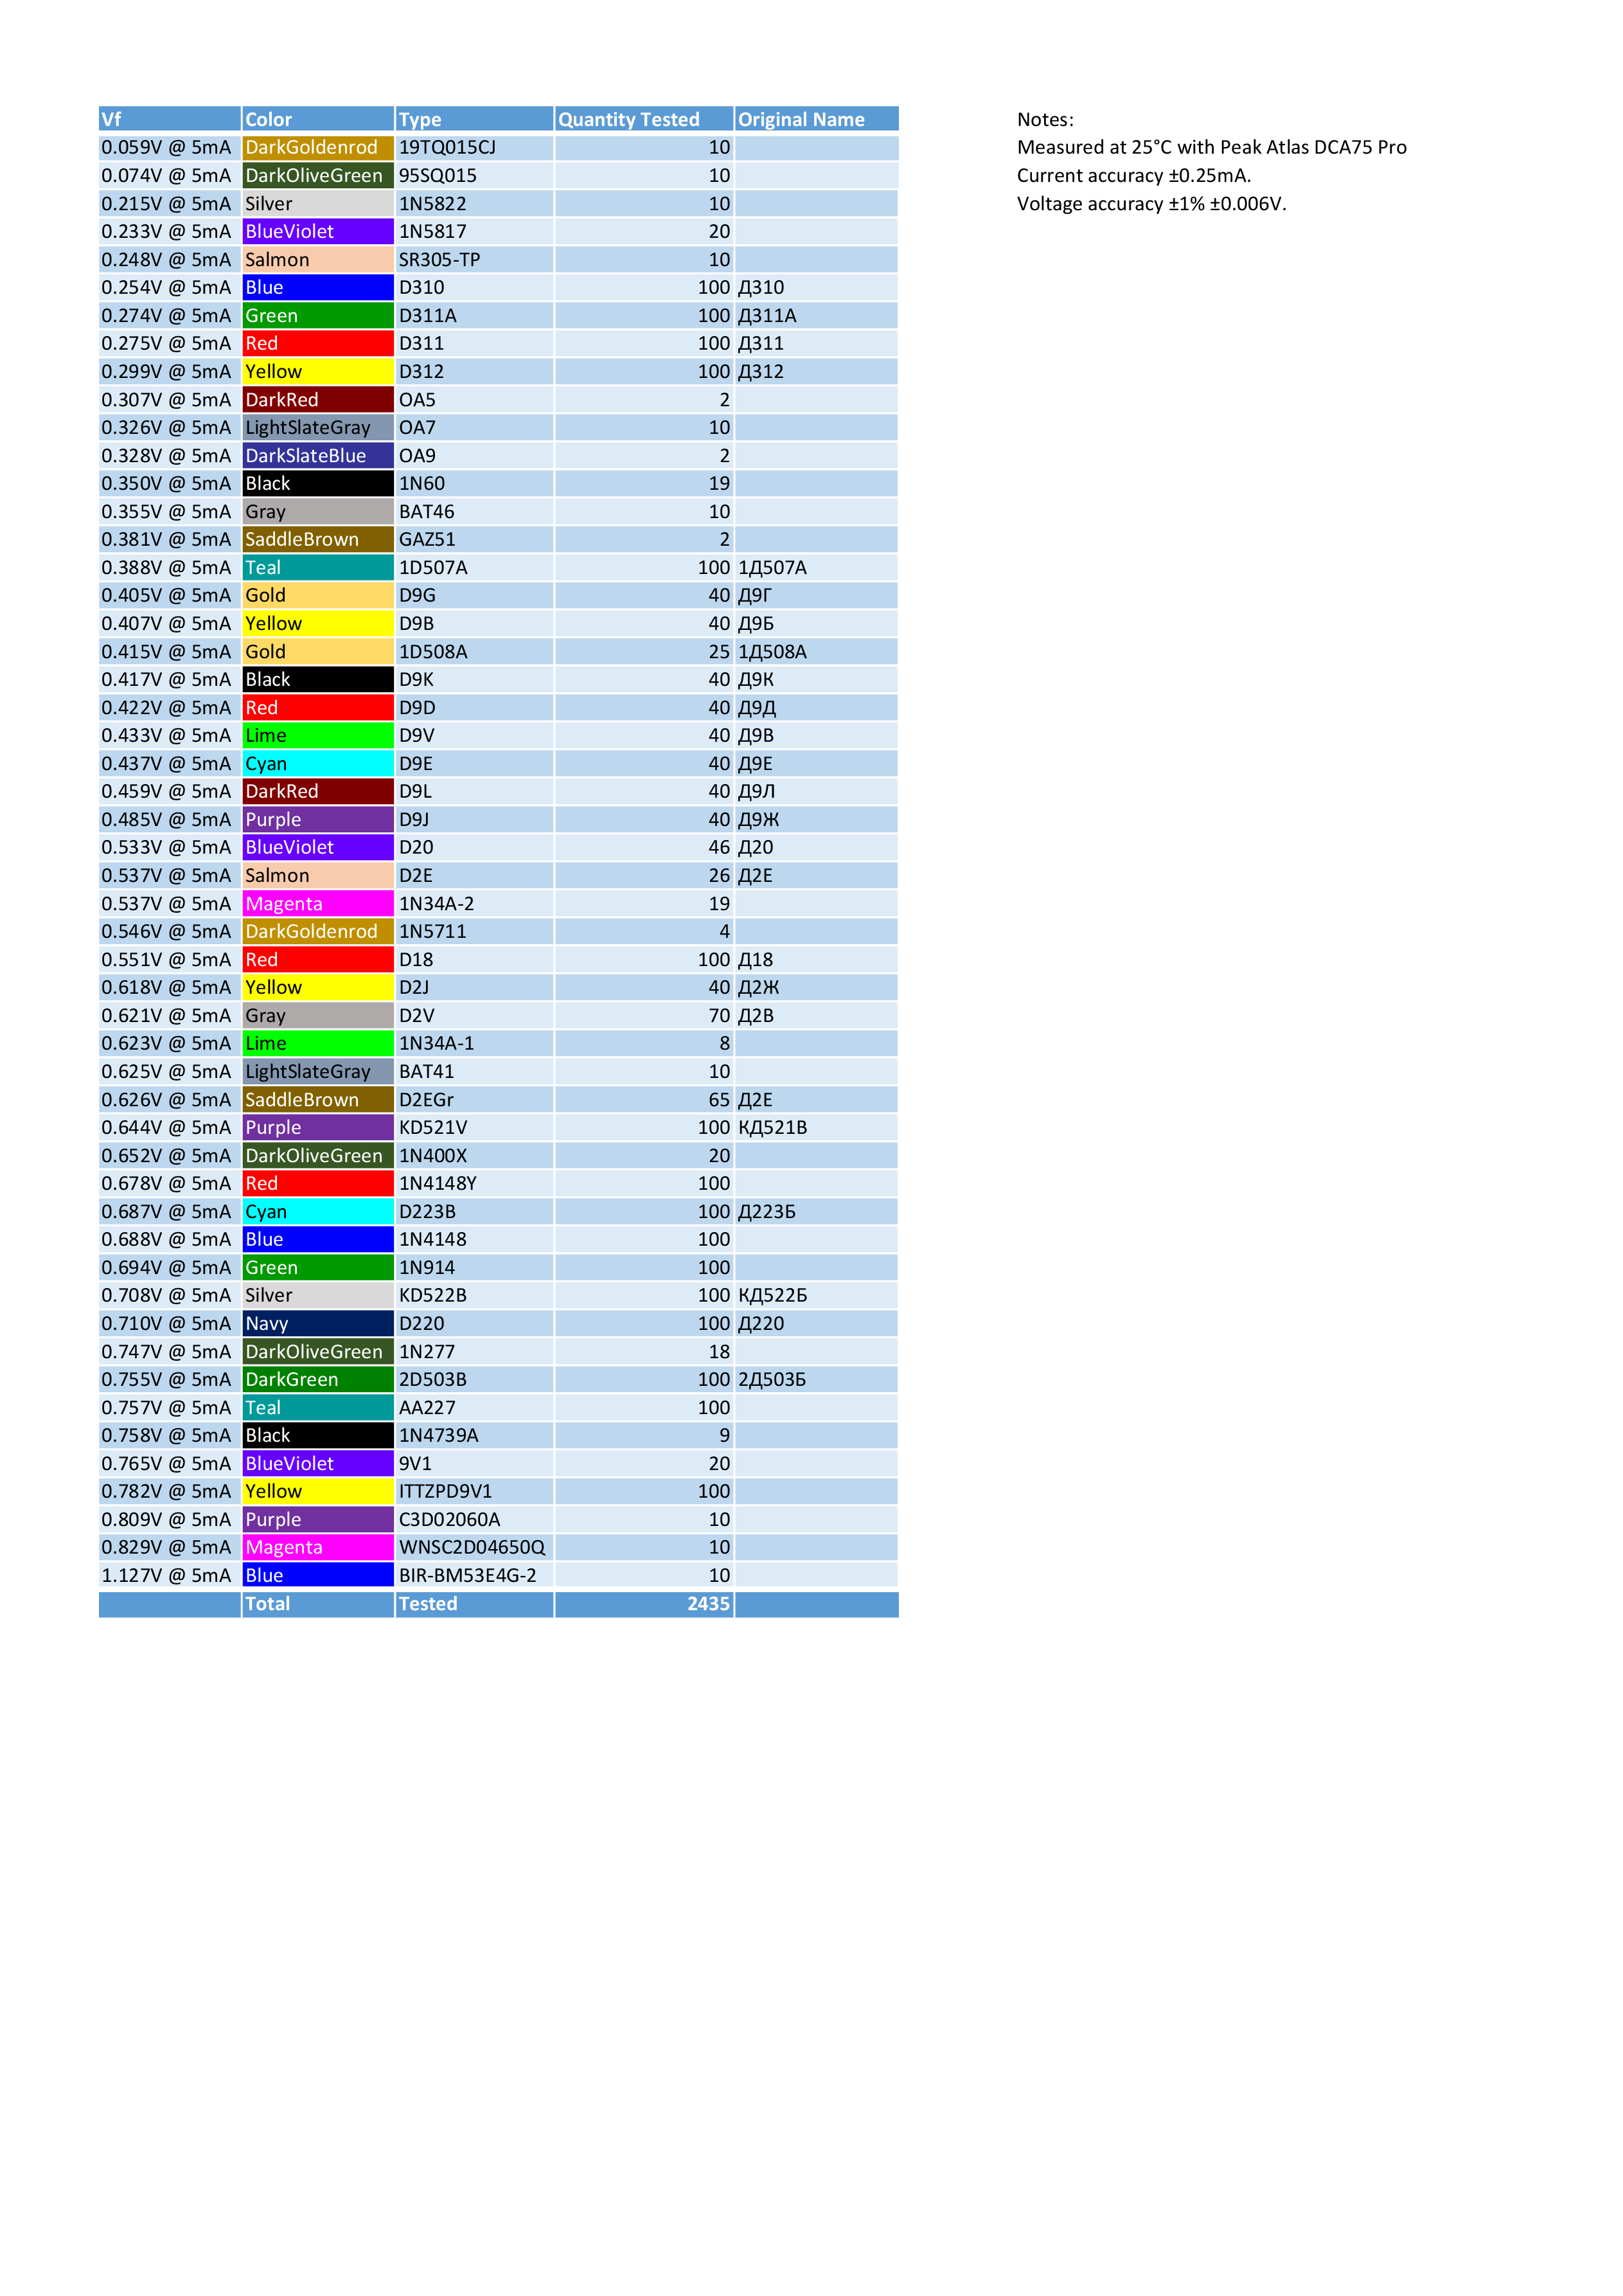Click the DarkGreen color cell for 2D503B
1623x2296 pixels.
(318, 1379)
